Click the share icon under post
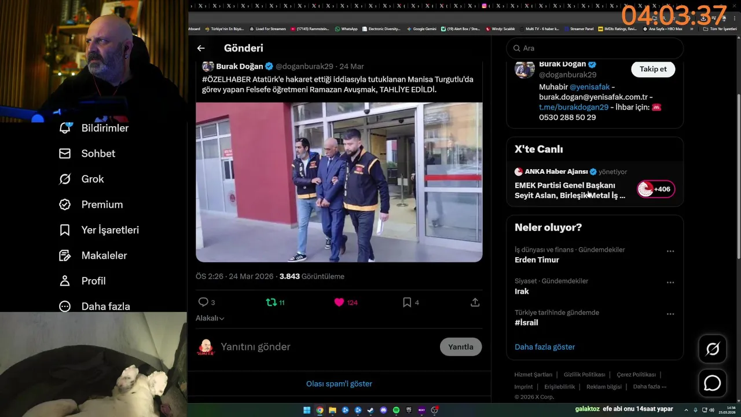The image size is (741, 417). click(x=475, y=302)
